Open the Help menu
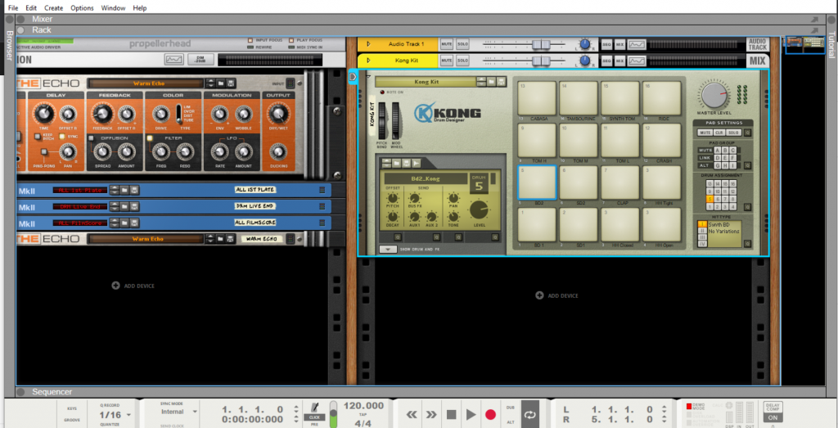This screenshot has height=428, width=838. [x=140, y=8]
